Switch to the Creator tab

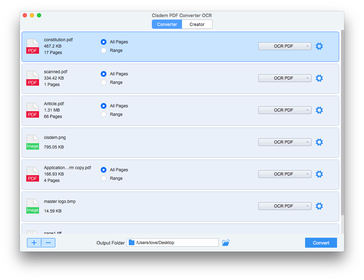[197, 24]
